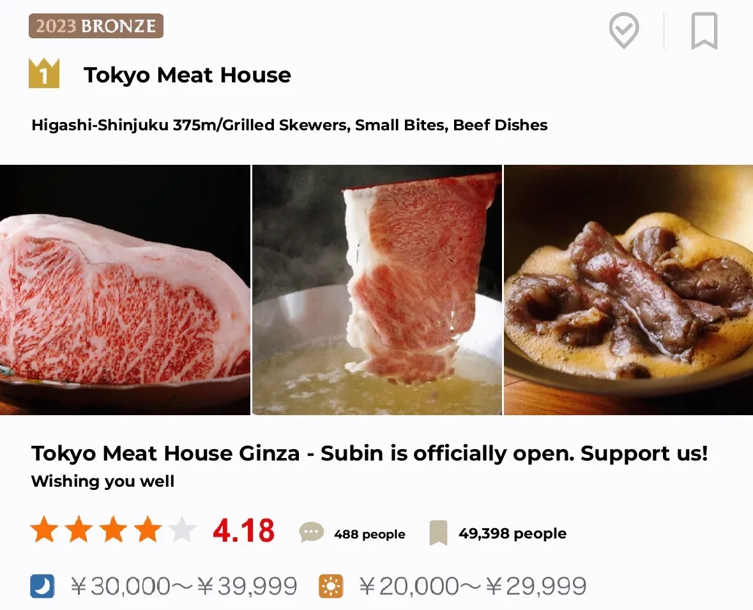The height and width of the screenshot is (610, 753).
Task: Click the 2023 Bronze award badge
Action: coord(96,26)
